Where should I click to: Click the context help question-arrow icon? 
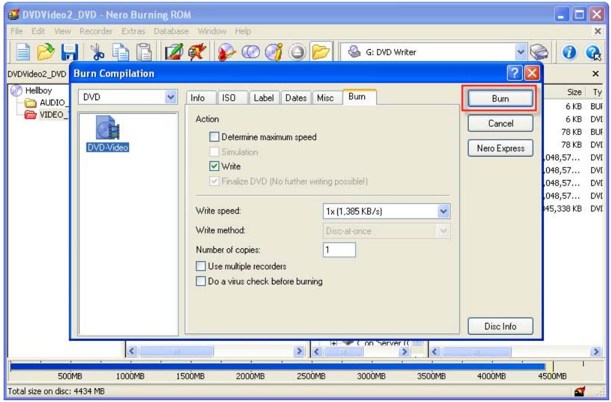[593, 52]
